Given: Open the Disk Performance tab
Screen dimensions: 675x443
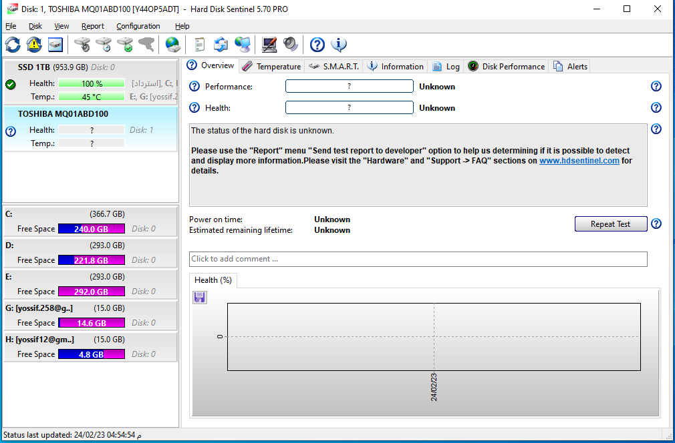Looking at the screenshot, I should tap(506, 67).
